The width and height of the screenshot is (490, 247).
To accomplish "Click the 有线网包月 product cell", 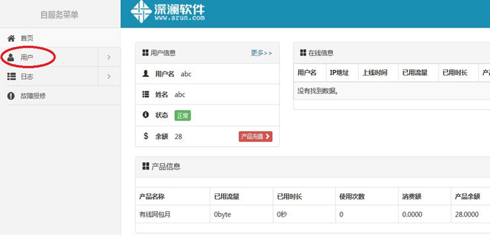I will (x=155, y=215).
